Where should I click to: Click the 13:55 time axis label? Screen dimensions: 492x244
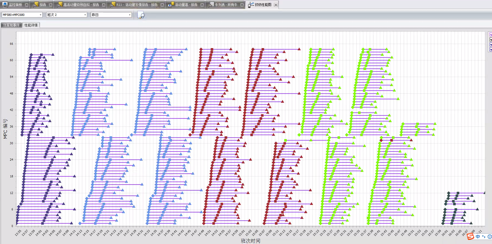click(18, 233)
